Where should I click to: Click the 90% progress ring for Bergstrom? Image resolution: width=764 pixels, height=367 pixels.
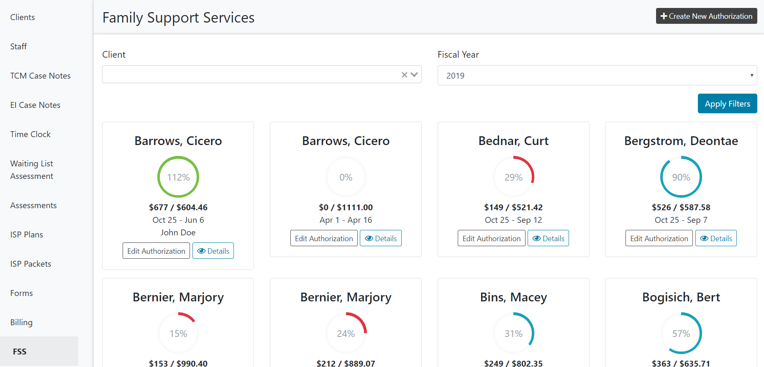click(681, 177)
